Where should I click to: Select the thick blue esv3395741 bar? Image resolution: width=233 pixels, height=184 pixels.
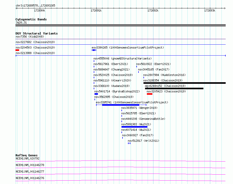[121, 105]
